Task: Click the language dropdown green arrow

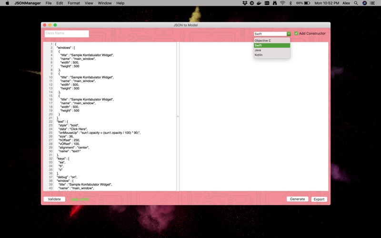Action: (289, 34)
